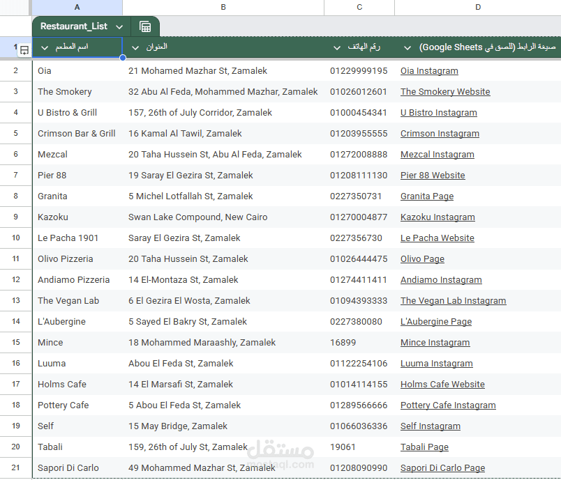This screenshot has width=561, height=480.
Task: Open the Le Pacha Website link
Action: pos(437,238)
